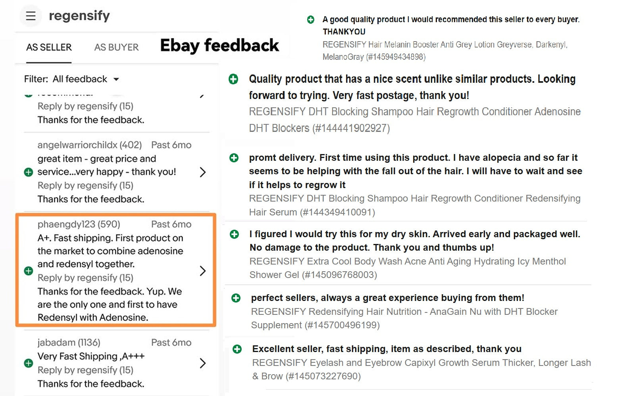Screen dimensions: 635x396
Task: Switch to the AS BUYER tab
Action: click(x=116, y=48)
